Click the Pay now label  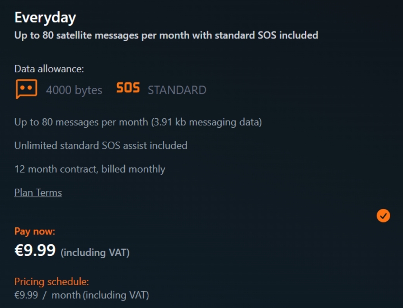pos(35,231)
